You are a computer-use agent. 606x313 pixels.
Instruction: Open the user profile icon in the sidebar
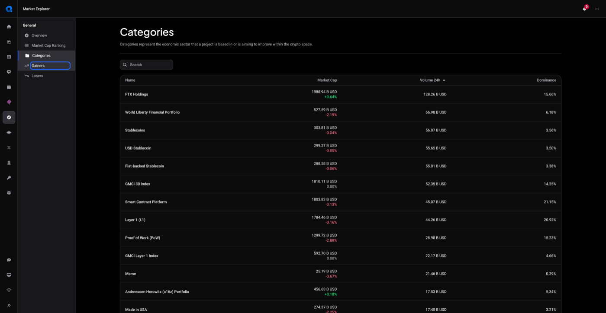(9, 163)
